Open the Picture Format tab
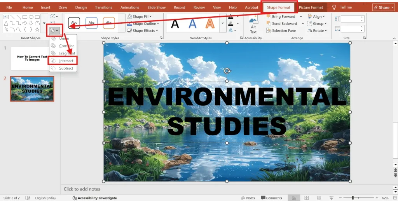Image resolution: width=398 pixels, height=201 pixels. coord(311,7)
